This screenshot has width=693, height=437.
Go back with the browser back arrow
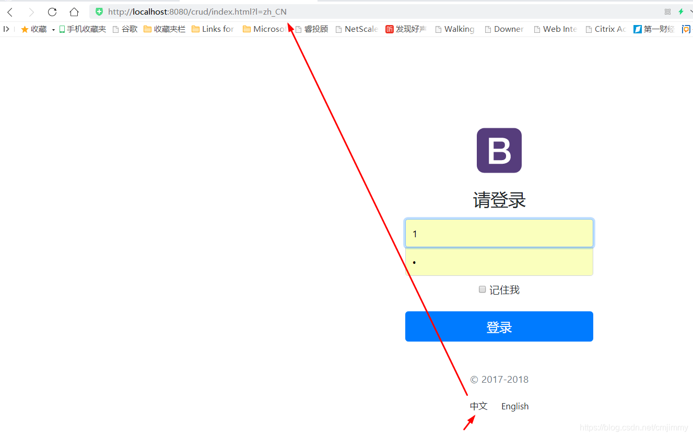coord(10,12)
